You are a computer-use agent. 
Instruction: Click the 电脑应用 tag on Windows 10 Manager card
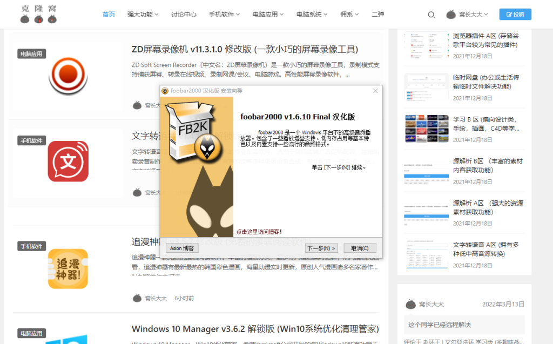click(x=31, y=333)
